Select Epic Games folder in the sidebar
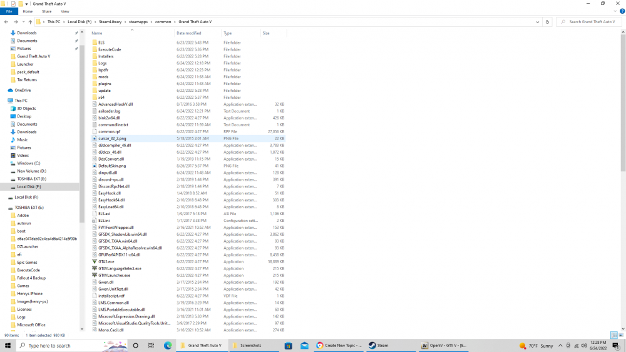Image resolution: width=626 pixels, height=352 pixels. click(x=27, y=263)
